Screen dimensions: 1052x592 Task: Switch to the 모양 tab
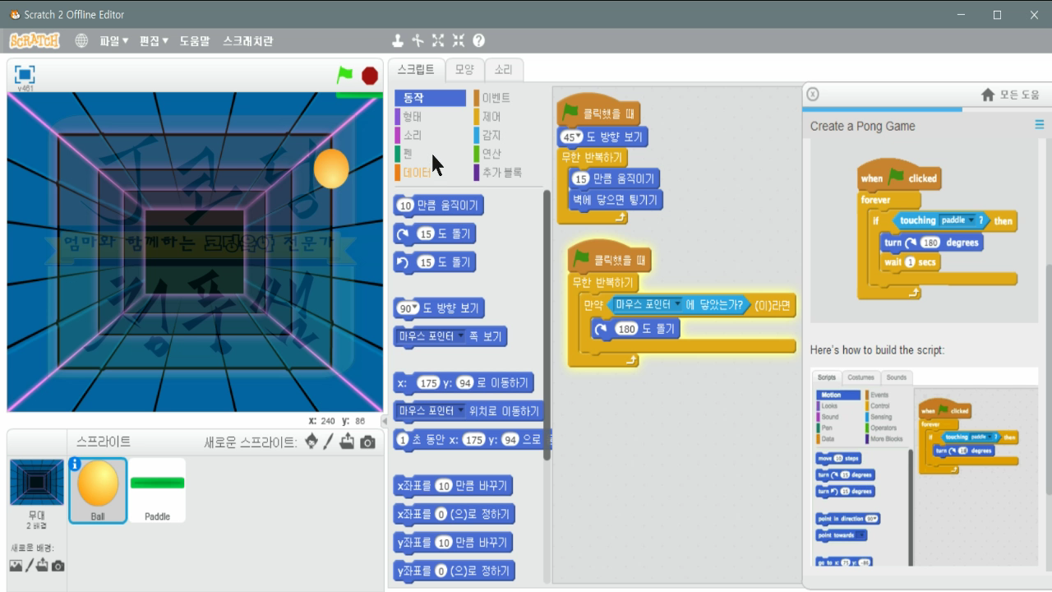tap(463, 70)
